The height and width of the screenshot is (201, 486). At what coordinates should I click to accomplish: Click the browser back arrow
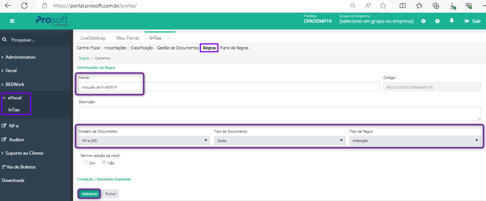pyautogui.click(x=7, y=6)
